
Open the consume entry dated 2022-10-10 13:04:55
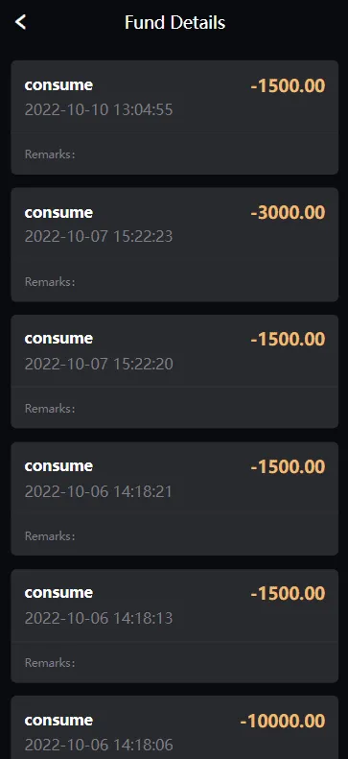point(174,117)
